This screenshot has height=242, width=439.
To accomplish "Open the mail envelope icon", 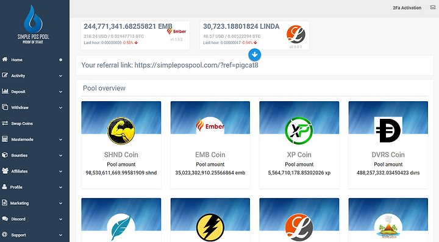I will [x=433, y=7].
